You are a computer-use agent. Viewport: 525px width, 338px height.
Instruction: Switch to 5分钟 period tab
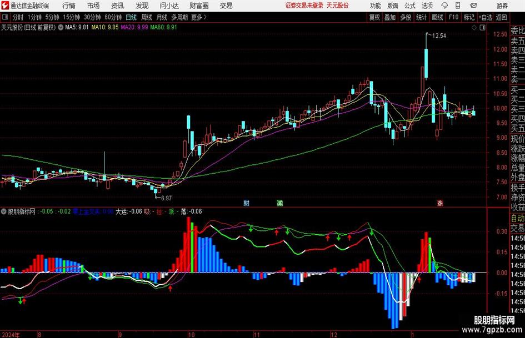pyautogui.click(x=52, y=17)
